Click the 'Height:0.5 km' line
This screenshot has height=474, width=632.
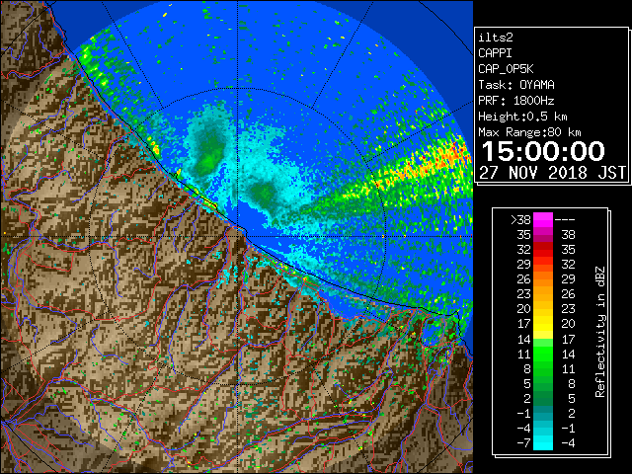click(522, 117)
